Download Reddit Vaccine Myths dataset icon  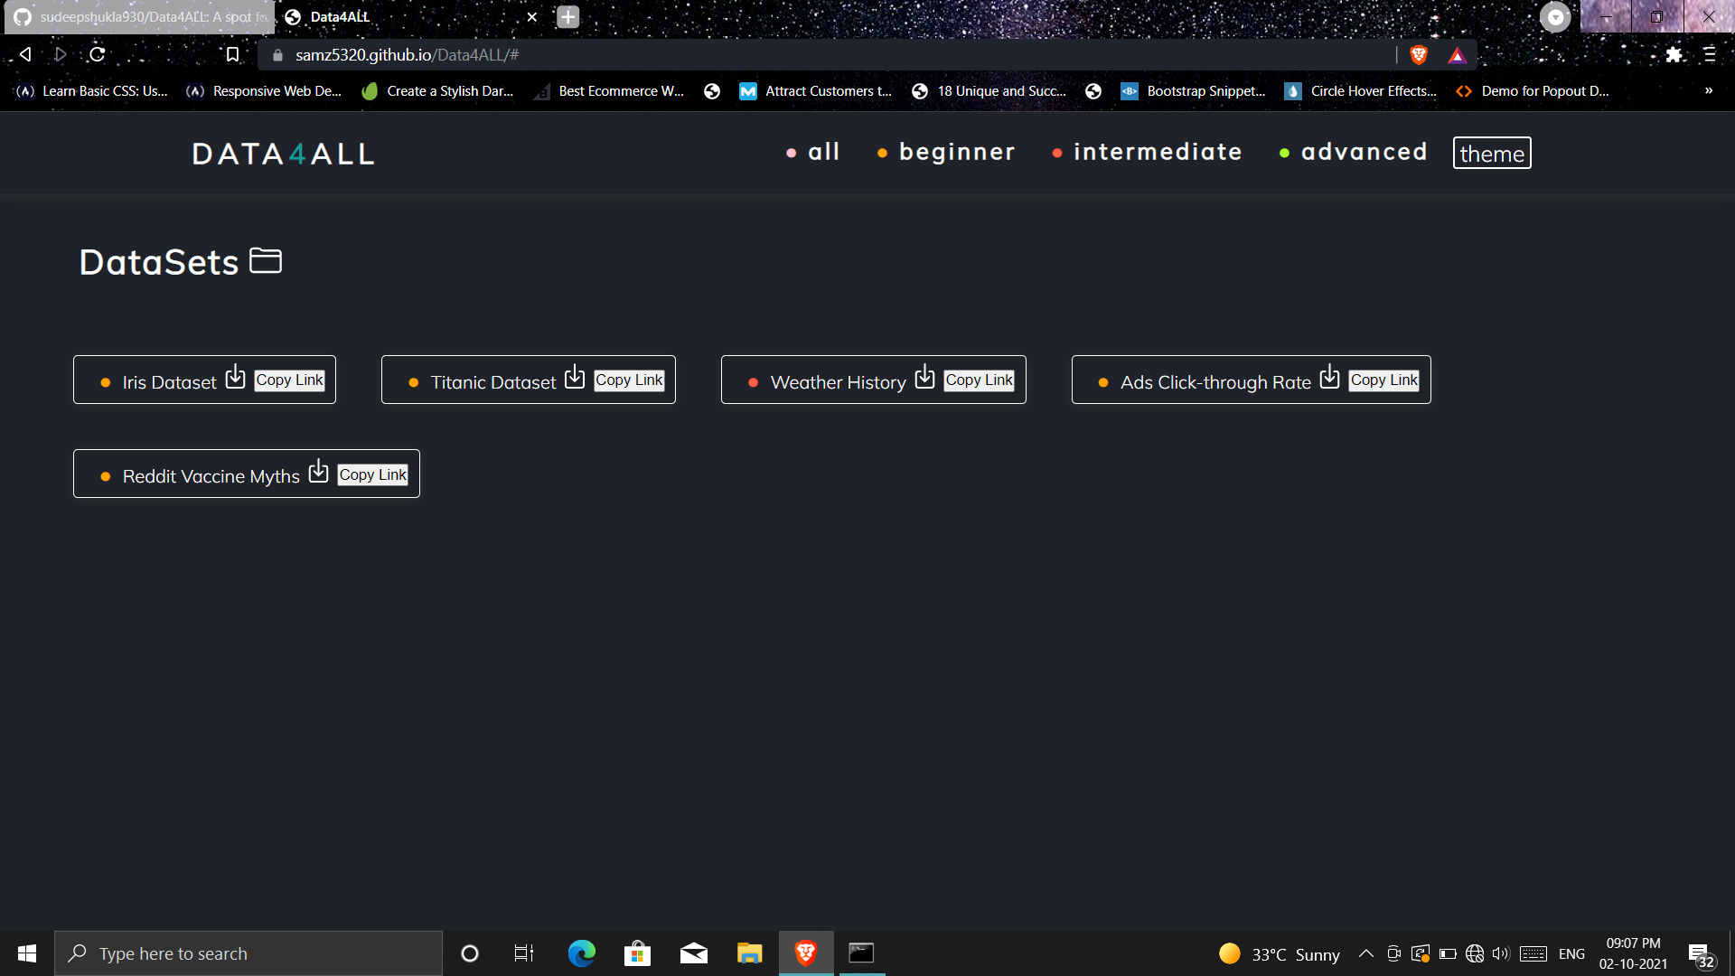tap(318, 471)
